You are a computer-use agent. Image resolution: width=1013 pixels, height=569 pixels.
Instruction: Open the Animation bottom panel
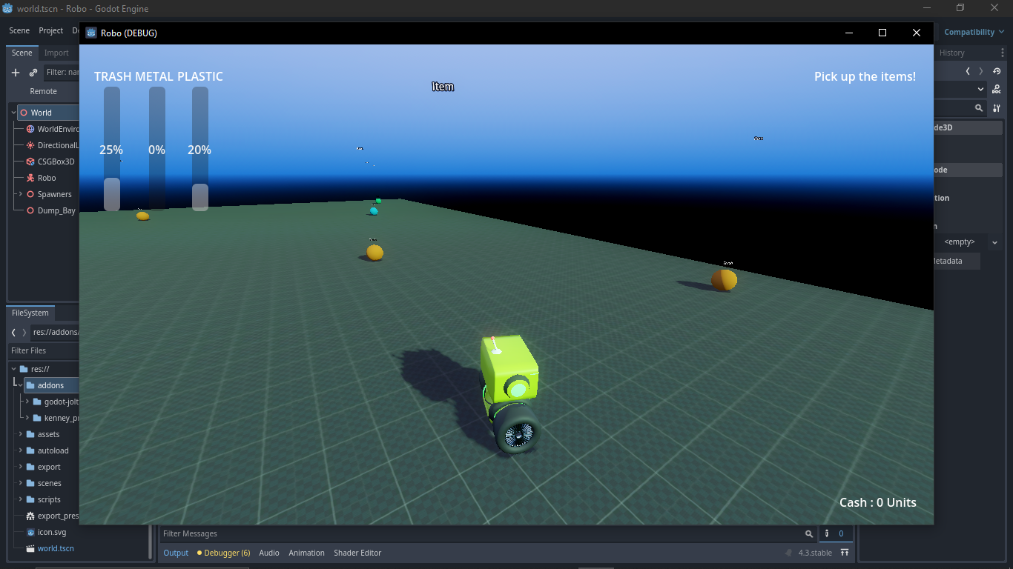[x=306, y=553]
